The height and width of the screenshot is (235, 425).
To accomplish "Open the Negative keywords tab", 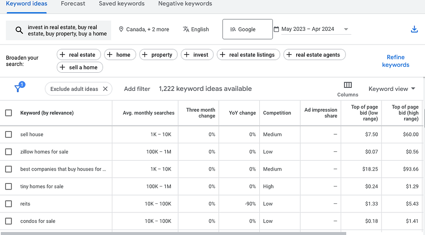I will [x=185, y=4].
